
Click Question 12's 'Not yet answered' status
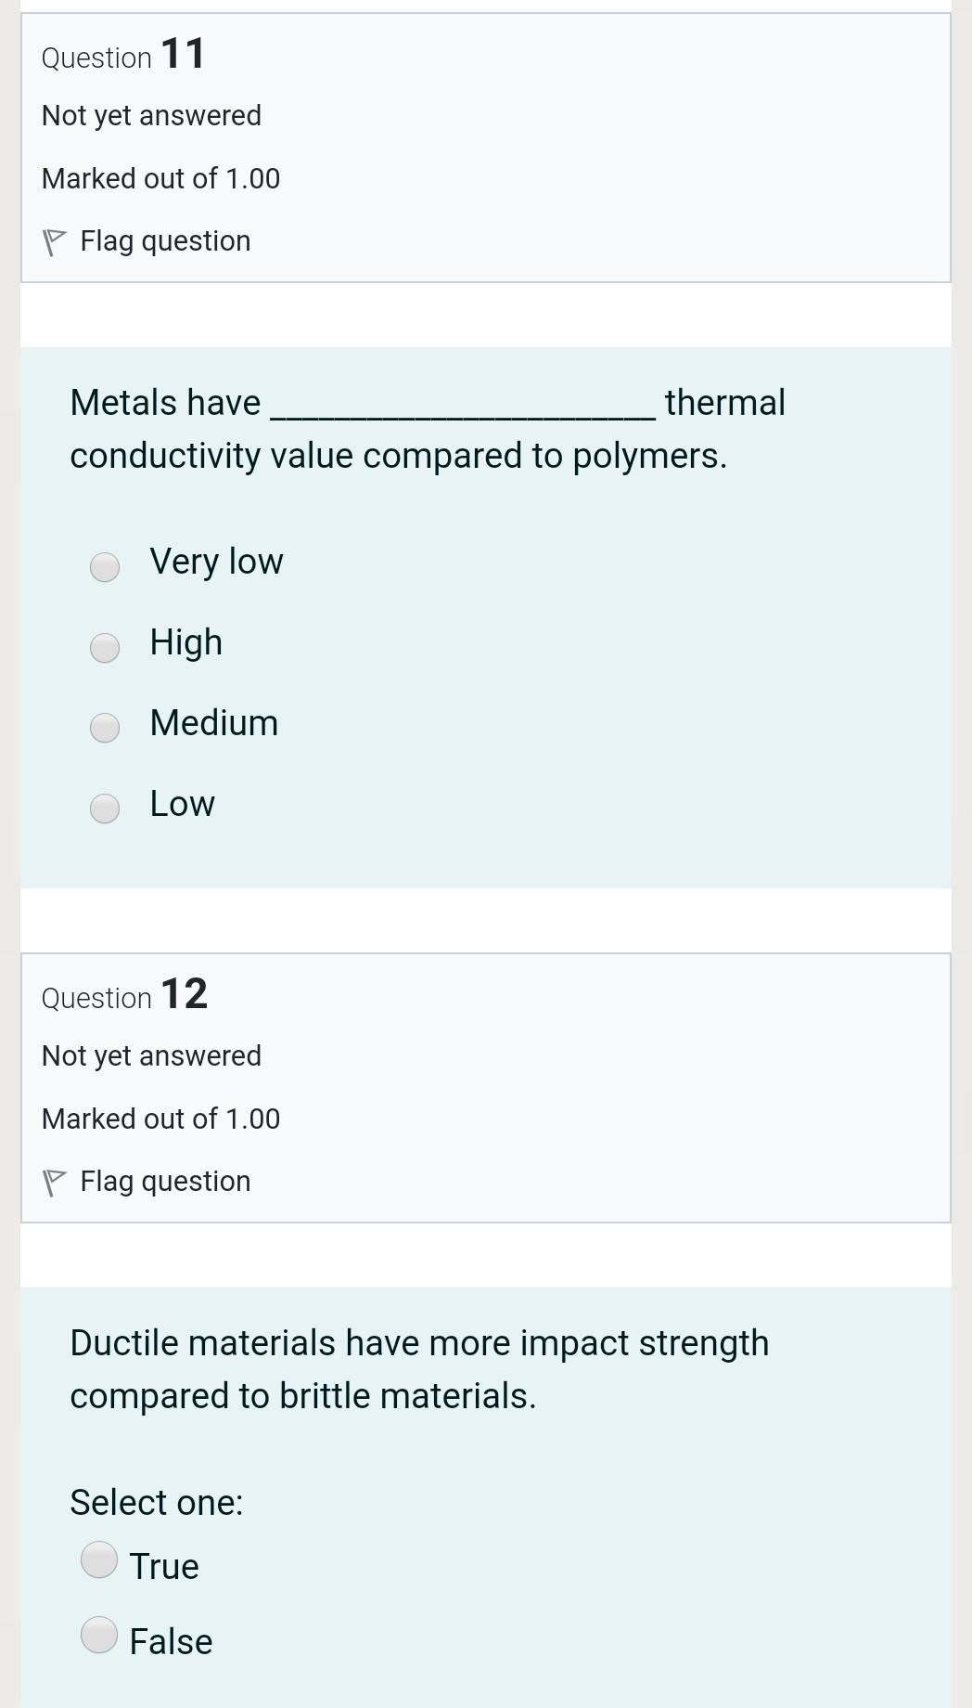click(151, 1056)
